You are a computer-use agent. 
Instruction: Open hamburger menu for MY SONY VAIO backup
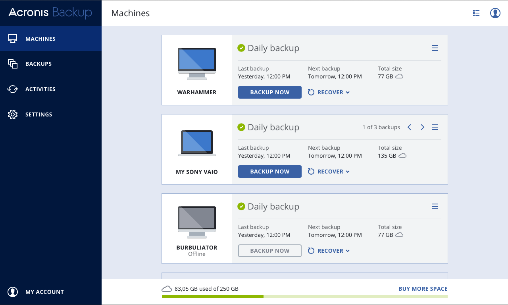tap(435, 127)
